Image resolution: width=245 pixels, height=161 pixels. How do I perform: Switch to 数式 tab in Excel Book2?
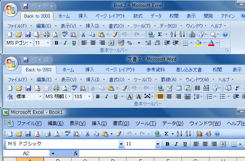[138, 16]
